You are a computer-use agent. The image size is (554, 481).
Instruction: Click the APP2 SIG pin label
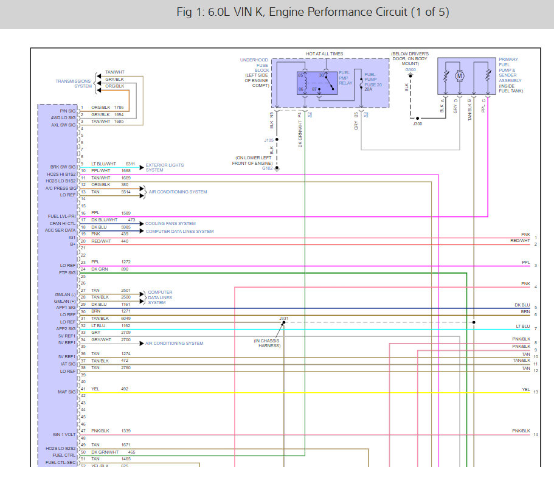pos(66,329)
